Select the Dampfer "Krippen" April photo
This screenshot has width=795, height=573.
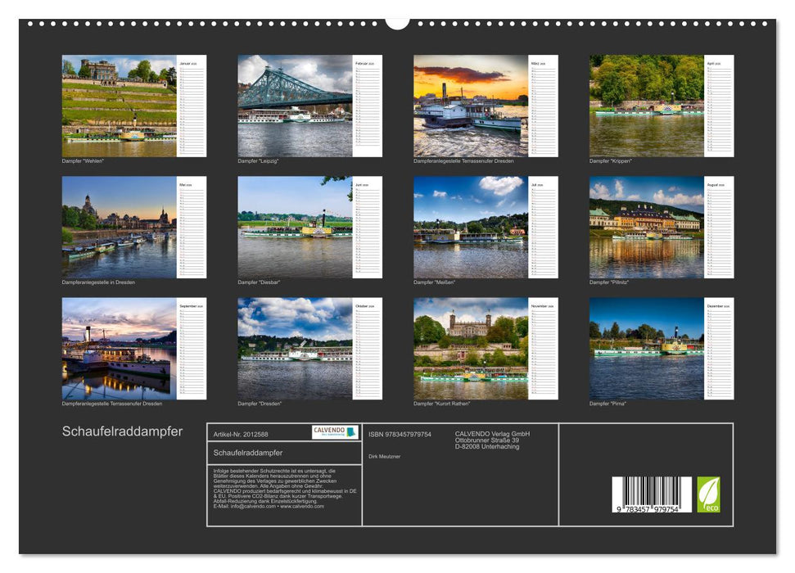[644, 105]
